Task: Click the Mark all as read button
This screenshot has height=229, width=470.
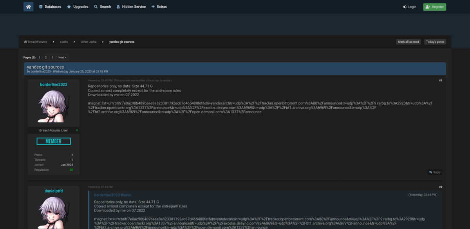Action: (408, 41)
